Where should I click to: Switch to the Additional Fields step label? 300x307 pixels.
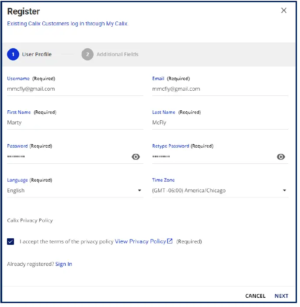coord(117,55)
